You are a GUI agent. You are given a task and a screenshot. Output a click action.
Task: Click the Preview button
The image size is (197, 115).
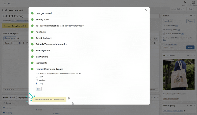tap(190, 21)
